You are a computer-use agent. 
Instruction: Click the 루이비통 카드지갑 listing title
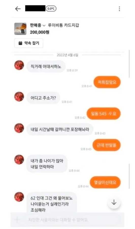pyautogui.click(x=63, y=25)
